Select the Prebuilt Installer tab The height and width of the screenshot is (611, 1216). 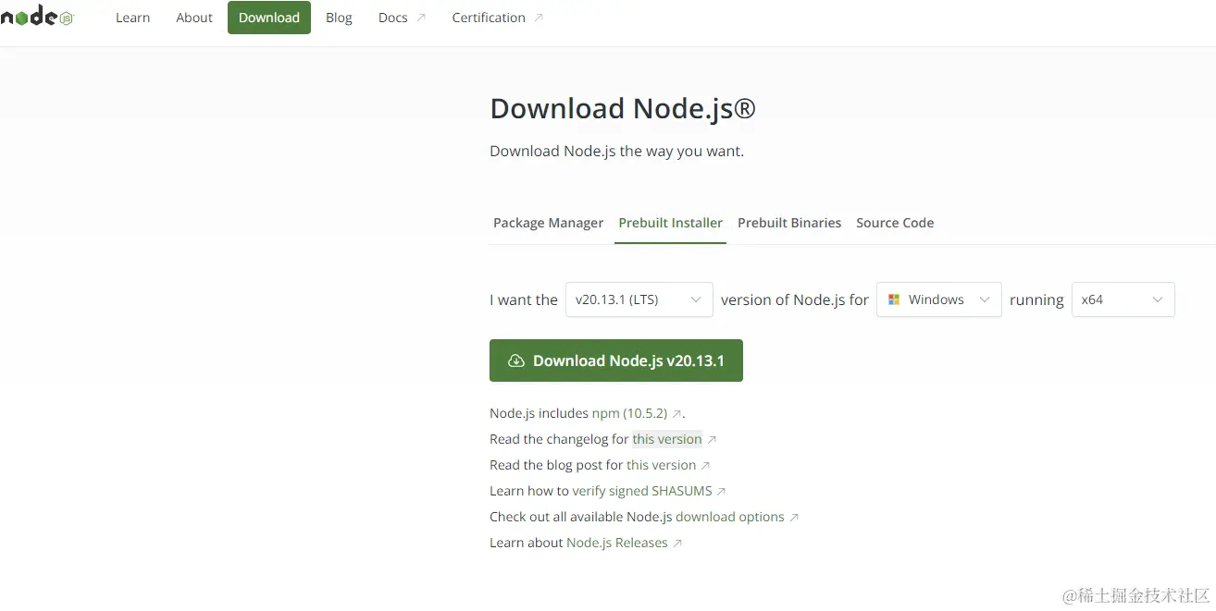tap(671, 223)
